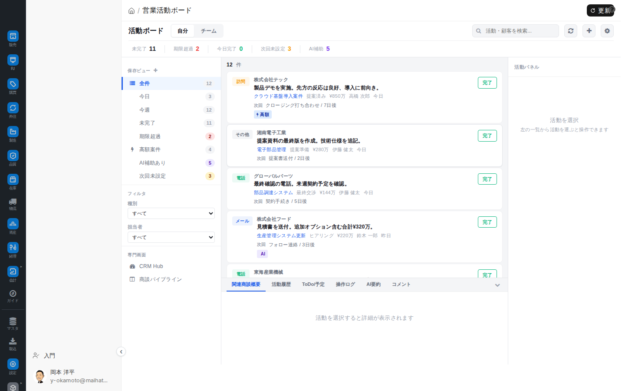Open the 販売 module in sidebar
Screen dimensions: 625x391
13,36
